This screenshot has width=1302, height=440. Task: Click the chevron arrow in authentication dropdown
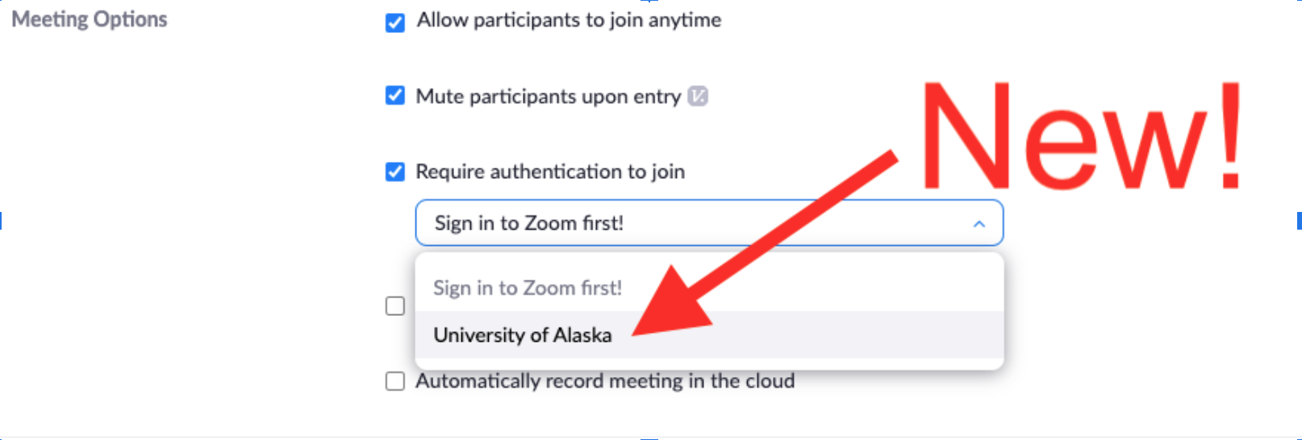979,224
